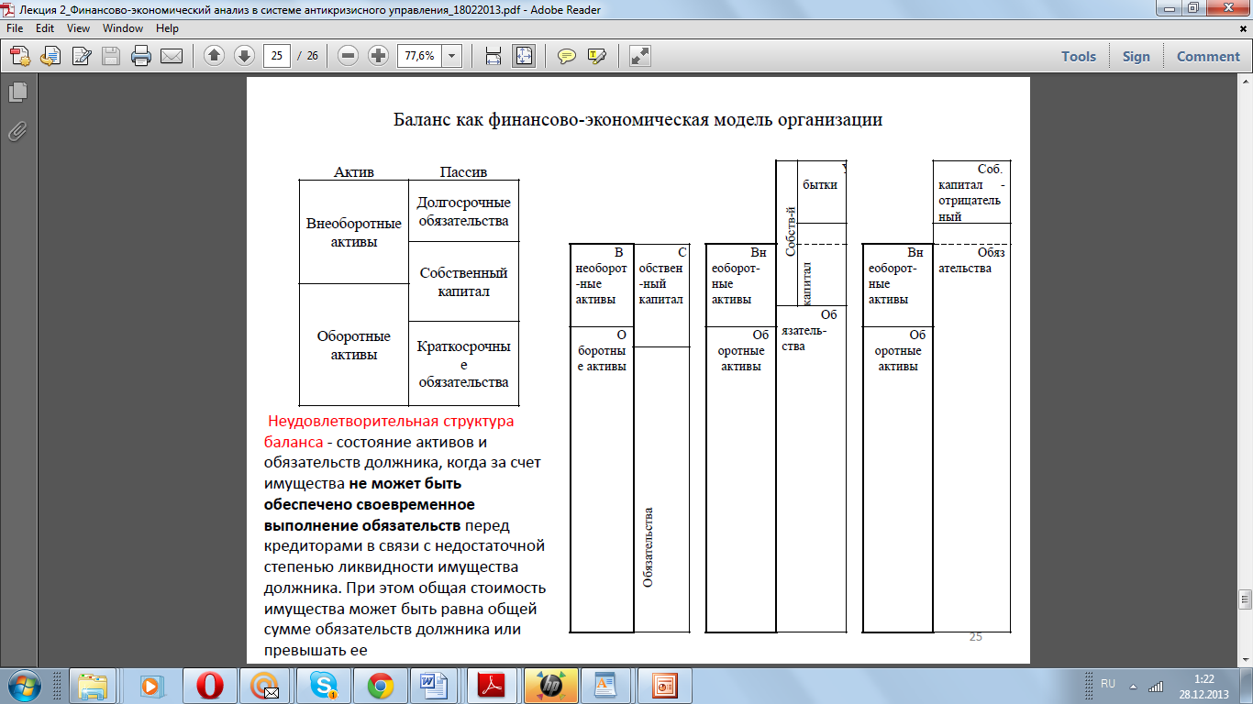The height and width of the screenshot is (704, 1253).
Task: Select the Highlight Text tool
Action: [597, 56]
